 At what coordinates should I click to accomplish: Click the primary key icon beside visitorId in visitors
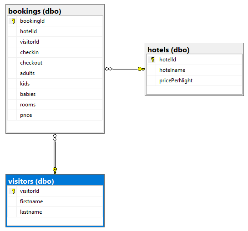coord(13,191)
